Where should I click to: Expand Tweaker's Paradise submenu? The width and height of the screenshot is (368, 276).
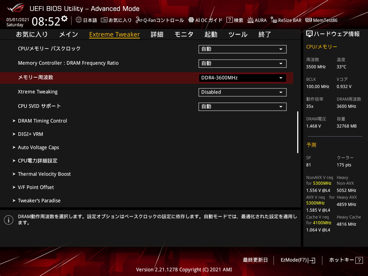coord(39,201)
